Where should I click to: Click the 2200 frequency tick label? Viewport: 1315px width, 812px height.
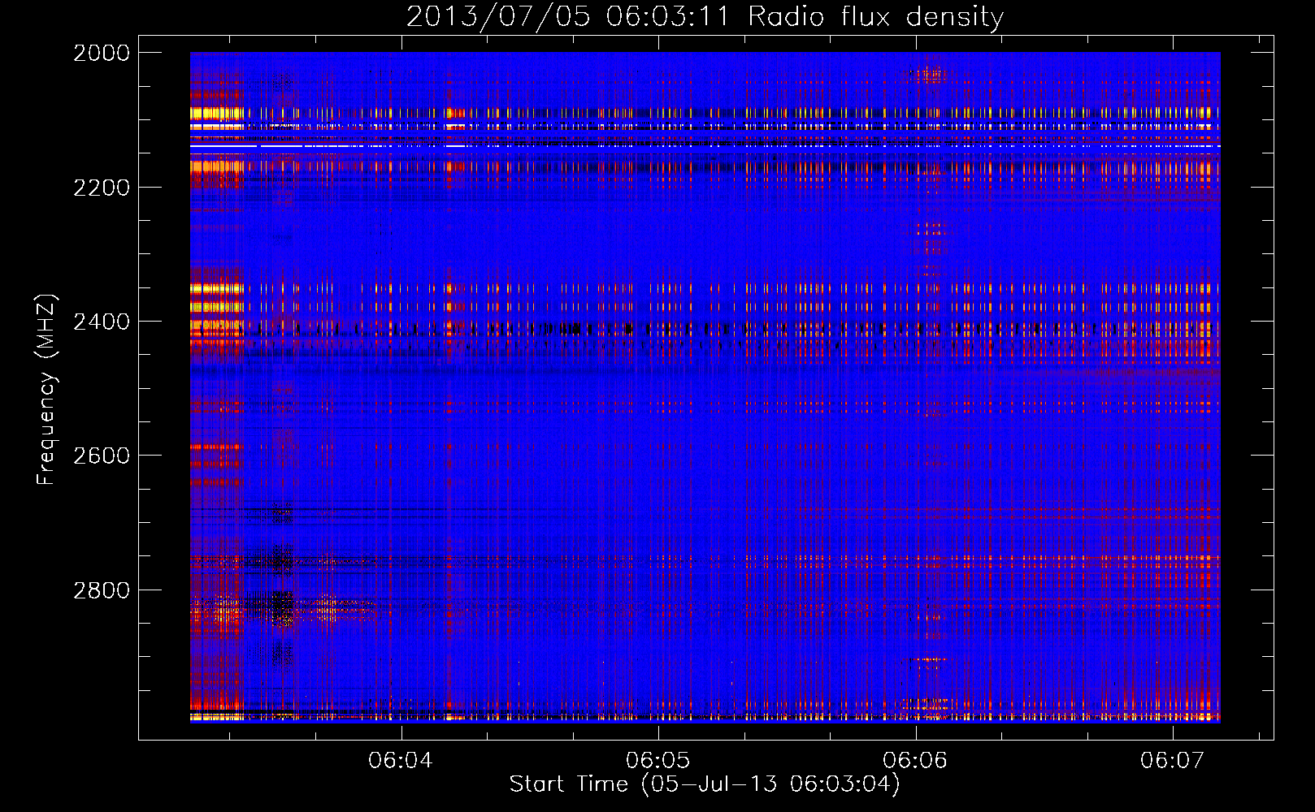coord(102,188)
